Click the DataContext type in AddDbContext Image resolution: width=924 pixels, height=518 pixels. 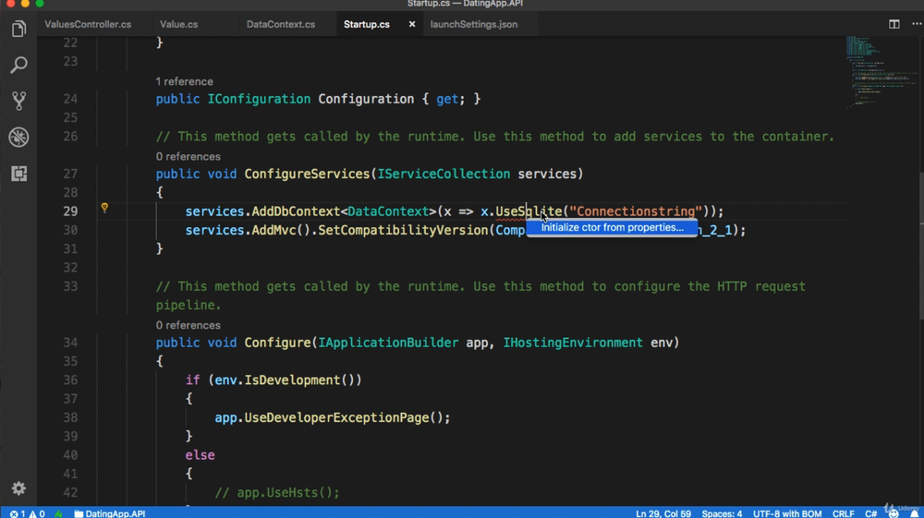[388, 211]
